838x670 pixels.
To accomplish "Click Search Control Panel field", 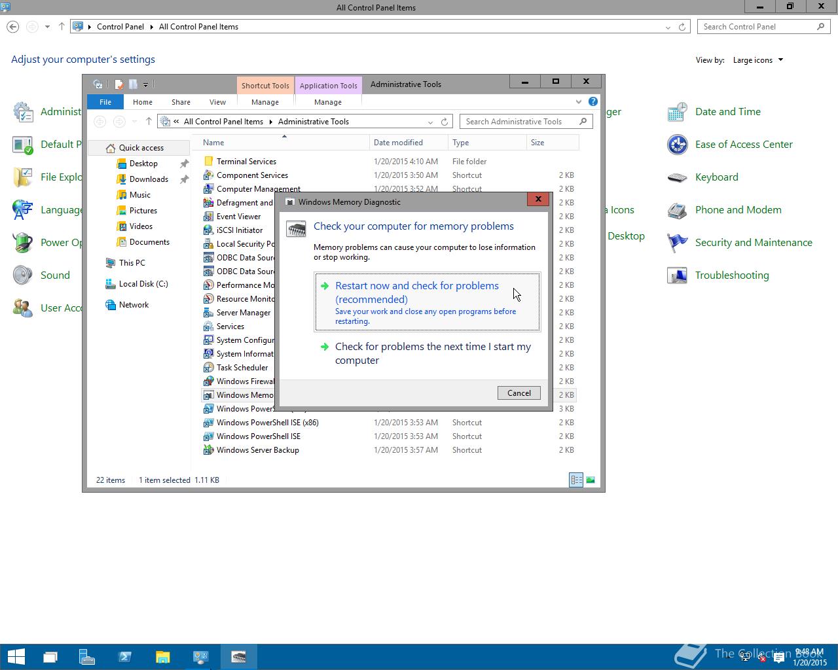I will pos(763,27).
